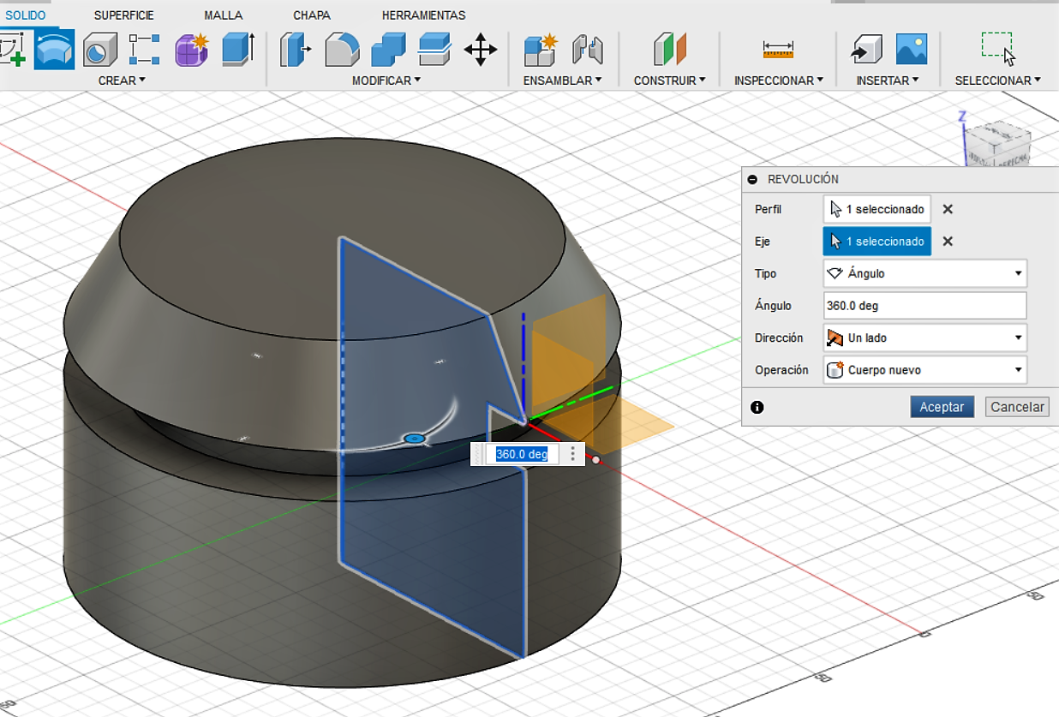Select the Insert Derive arrow icon
Image resolution: width=1059 pixels, height=717 pixels.
coord(866,50)
